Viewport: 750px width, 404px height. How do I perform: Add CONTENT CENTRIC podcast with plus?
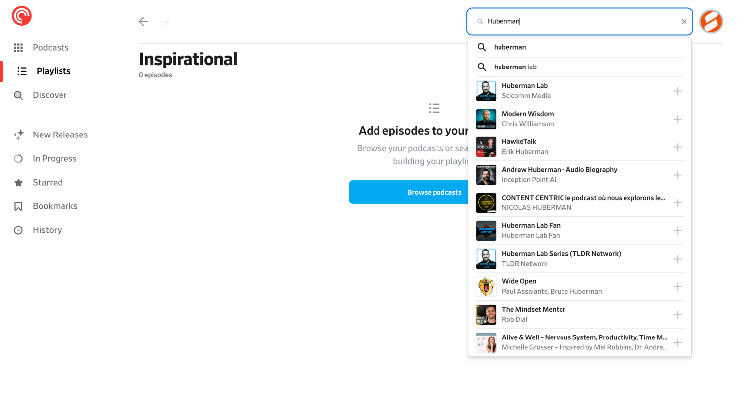(x=677, y=203)
